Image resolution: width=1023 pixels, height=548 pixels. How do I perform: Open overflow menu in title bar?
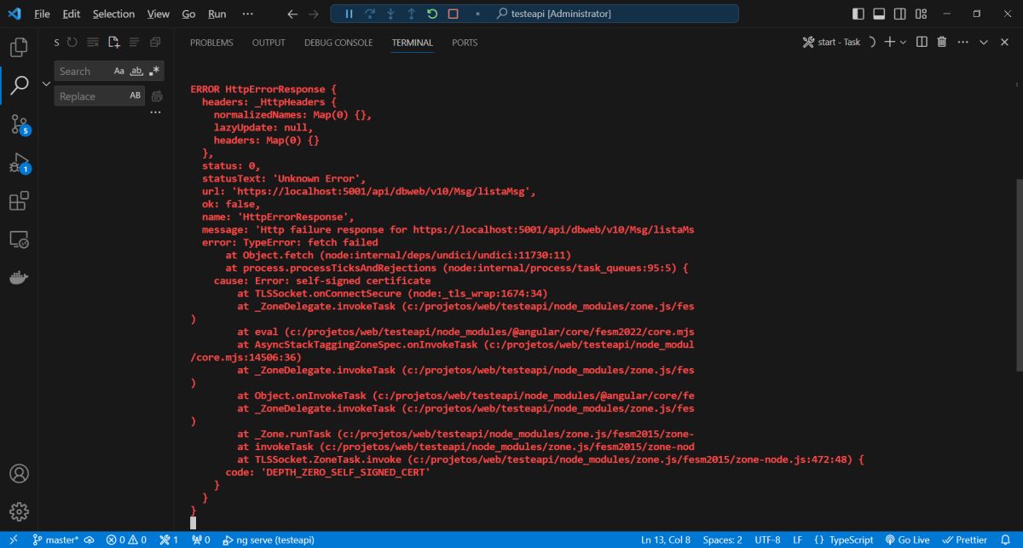click(x=248, y=14)
